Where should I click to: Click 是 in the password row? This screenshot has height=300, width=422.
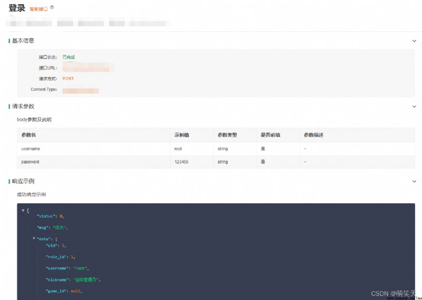263,162
